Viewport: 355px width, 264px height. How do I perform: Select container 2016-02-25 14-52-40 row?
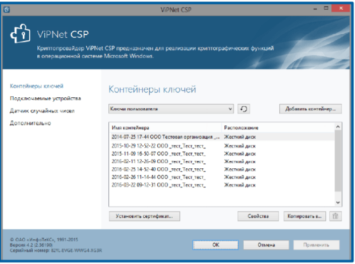pos(222,169)
